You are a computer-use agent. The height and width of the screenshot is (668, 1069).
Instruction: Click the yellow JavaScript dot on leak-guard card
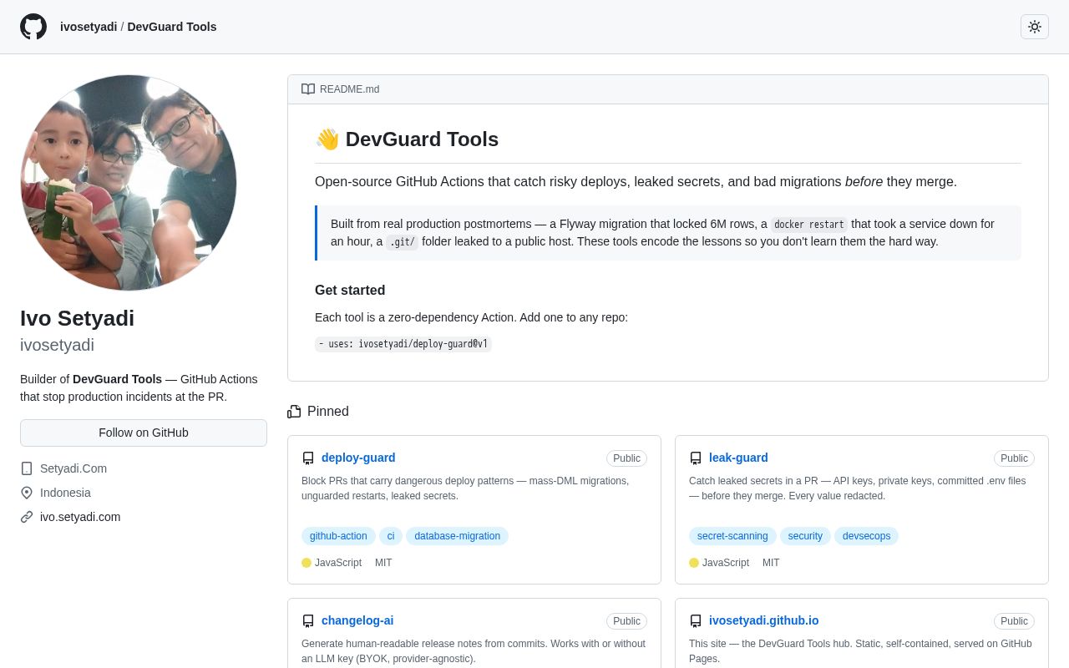(x=694, y=563)
